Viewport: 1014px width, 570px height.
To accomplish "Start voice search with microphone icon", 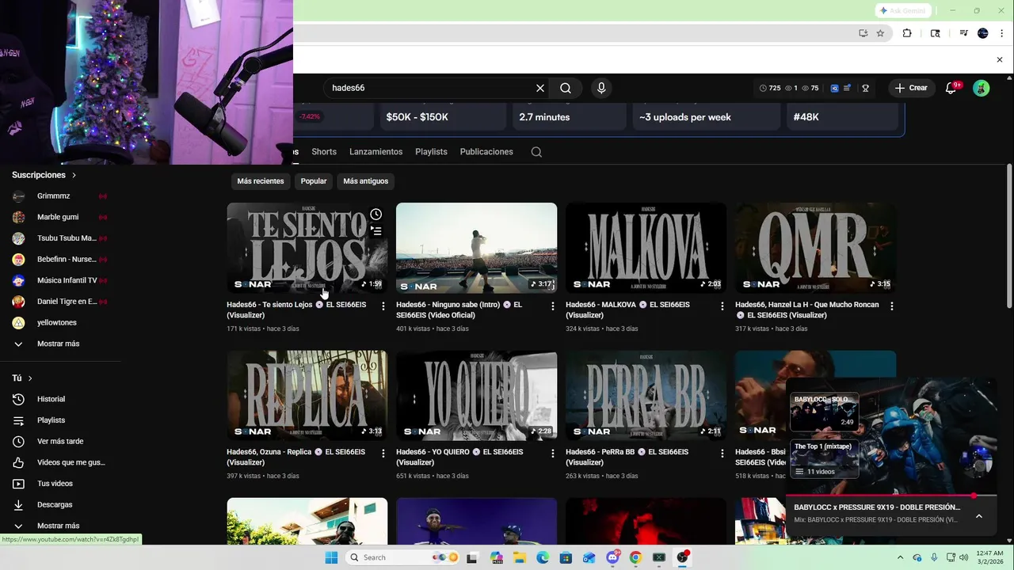I will [601, 88].
